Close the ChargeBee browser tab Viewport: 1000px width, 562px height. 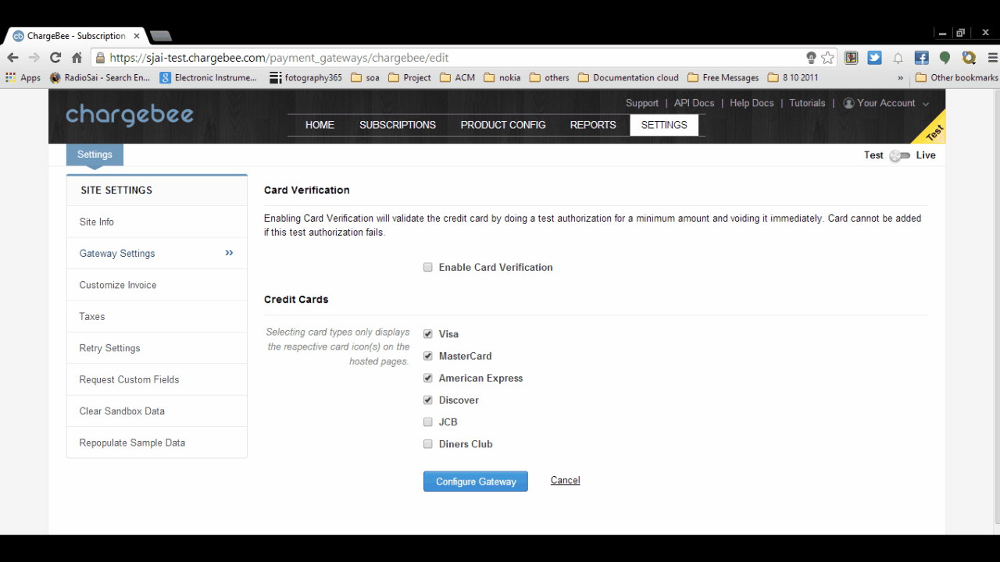[x=137, y=36]
